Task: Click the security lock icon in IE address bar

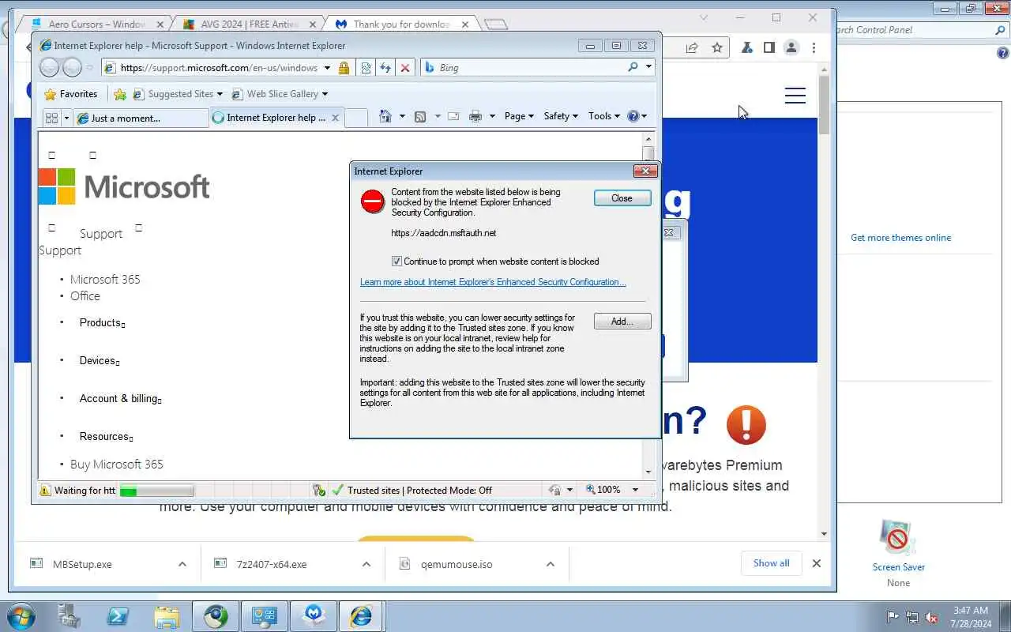Action: [x=344, y=68]
